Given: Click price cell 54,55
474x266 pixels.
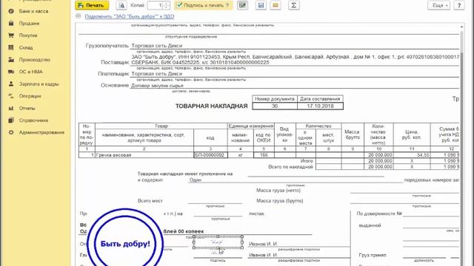Looking at the screenshot, I should (412, 155).
